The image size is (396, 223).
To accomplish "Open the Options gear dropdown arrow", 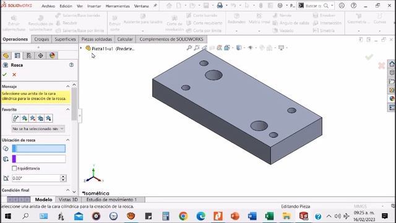I will point(286,6).
